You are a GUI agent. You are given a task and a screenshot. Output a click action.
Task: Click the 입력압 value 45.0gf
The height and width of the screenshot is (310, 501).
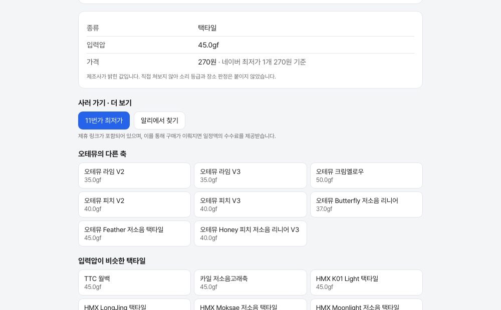208,45
